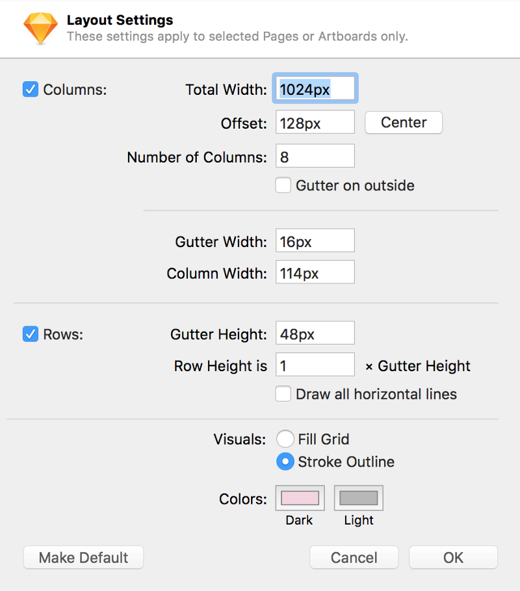Confirm settings with OK button
Image resolution: width=520 pixels, height=591 pixels.
click(x=453, y=557)
